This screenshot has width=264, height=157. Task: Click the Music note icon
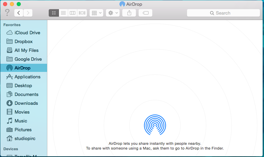[x=10, y=121]
